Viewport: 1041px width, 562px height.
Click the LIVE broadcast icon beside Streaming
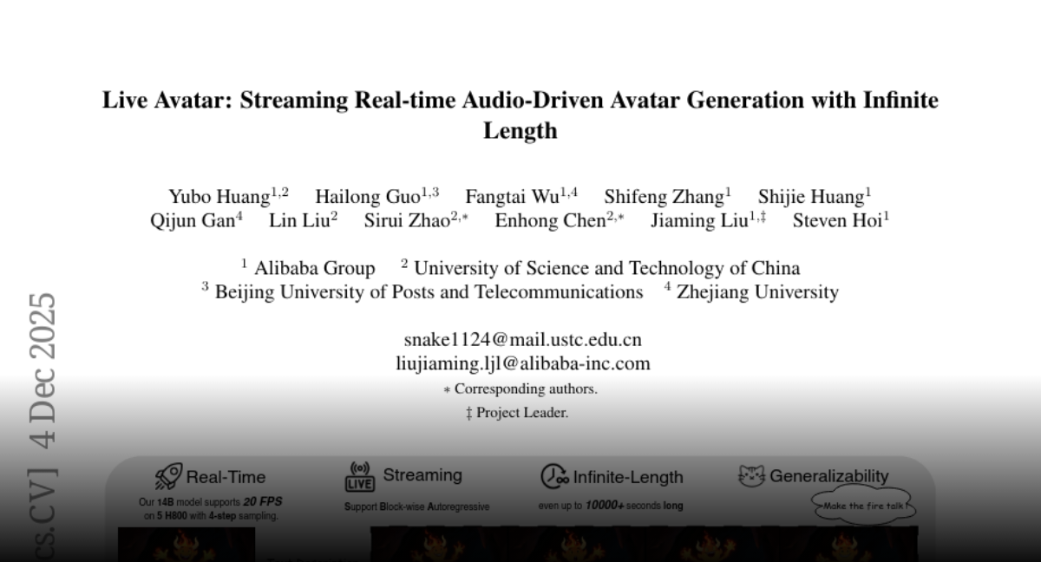pos(359,476)
